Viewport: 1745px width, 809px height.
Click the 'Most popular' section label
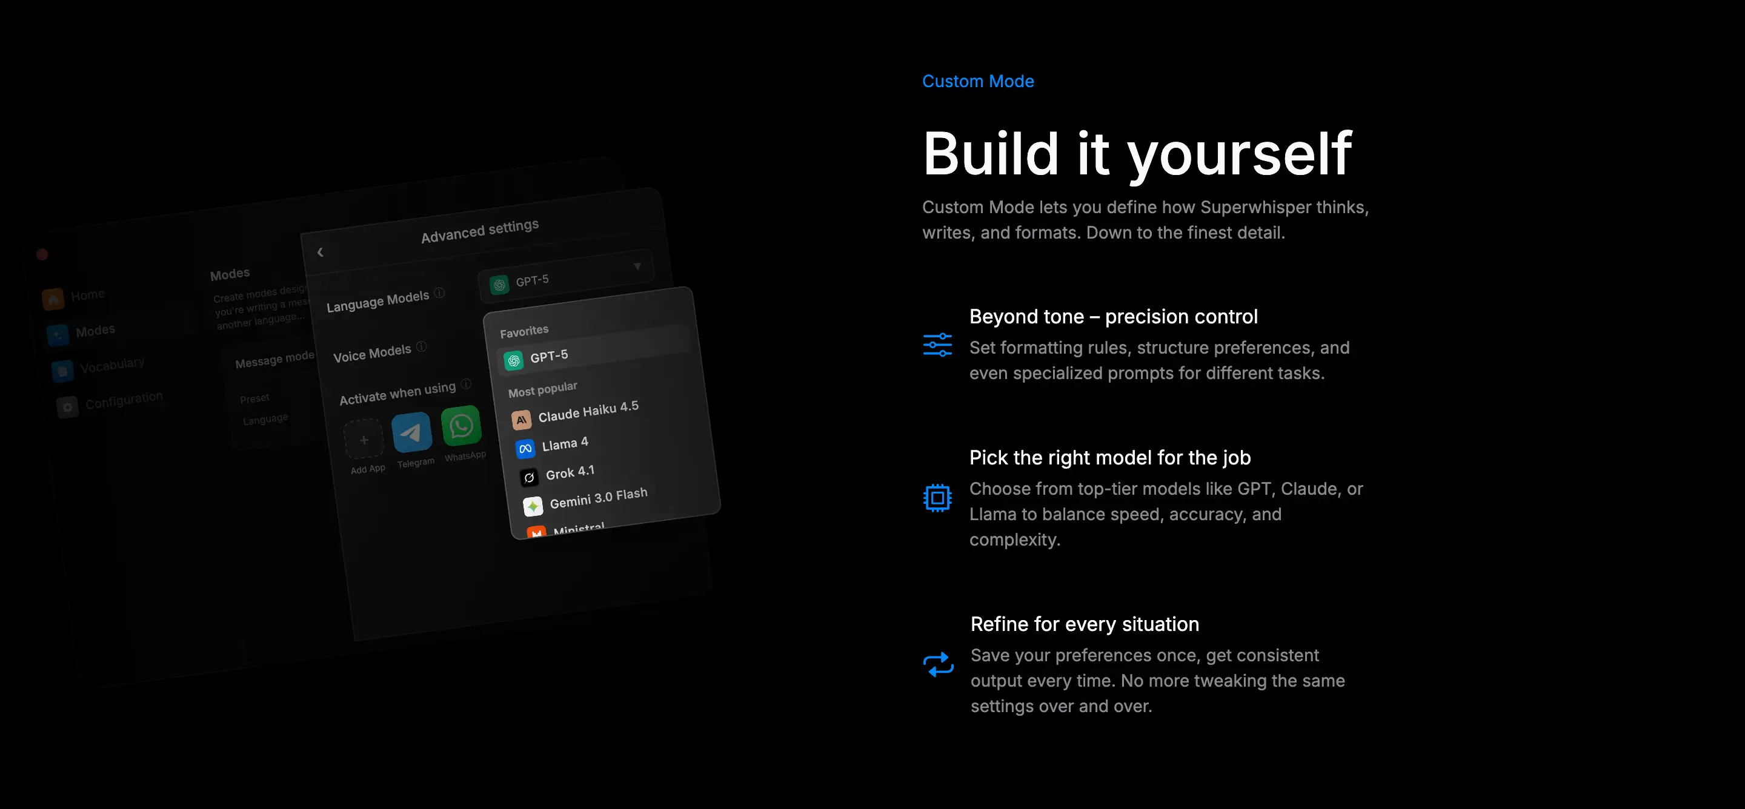click(x=543, y=389)
